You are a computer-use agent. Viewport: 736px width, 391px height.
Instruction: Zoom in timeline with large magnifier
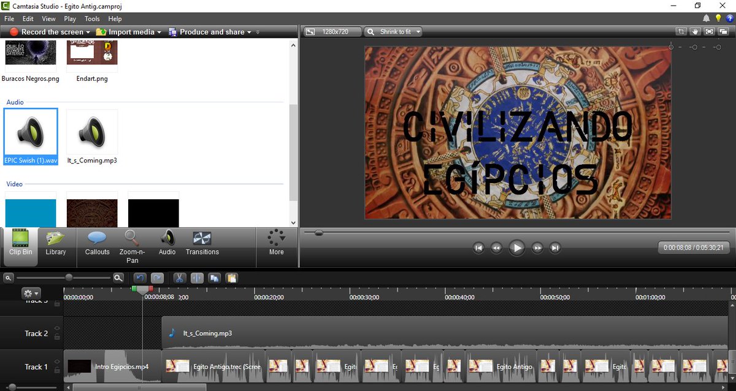coord(118,278)
